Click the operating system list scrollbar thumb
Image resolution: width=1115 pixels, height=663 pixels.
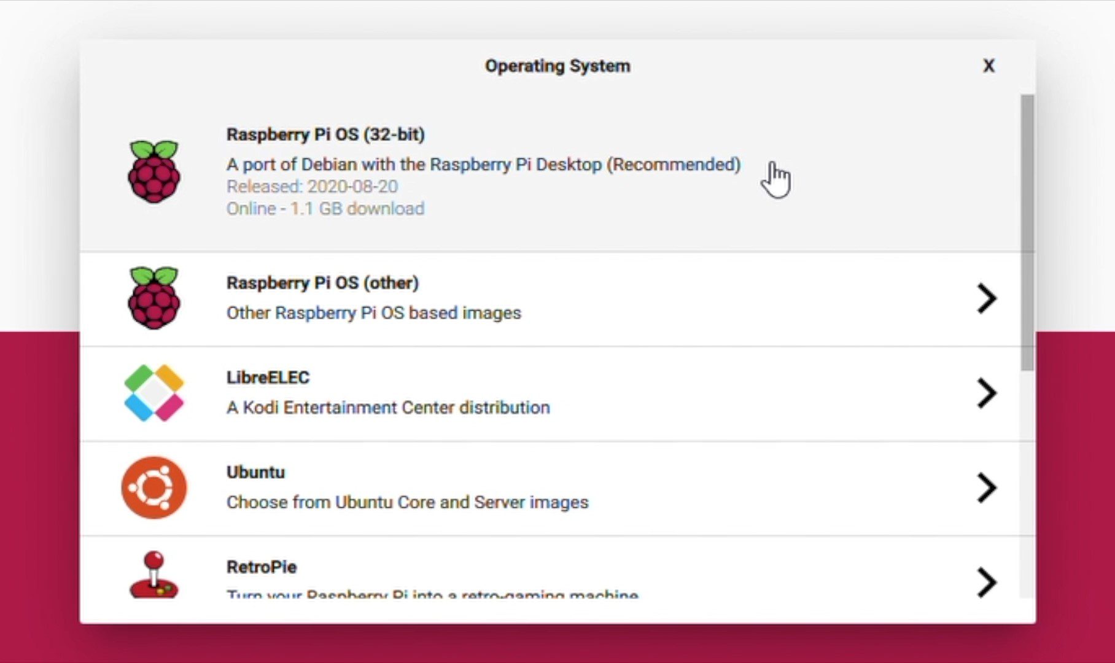coord(1027,232)
